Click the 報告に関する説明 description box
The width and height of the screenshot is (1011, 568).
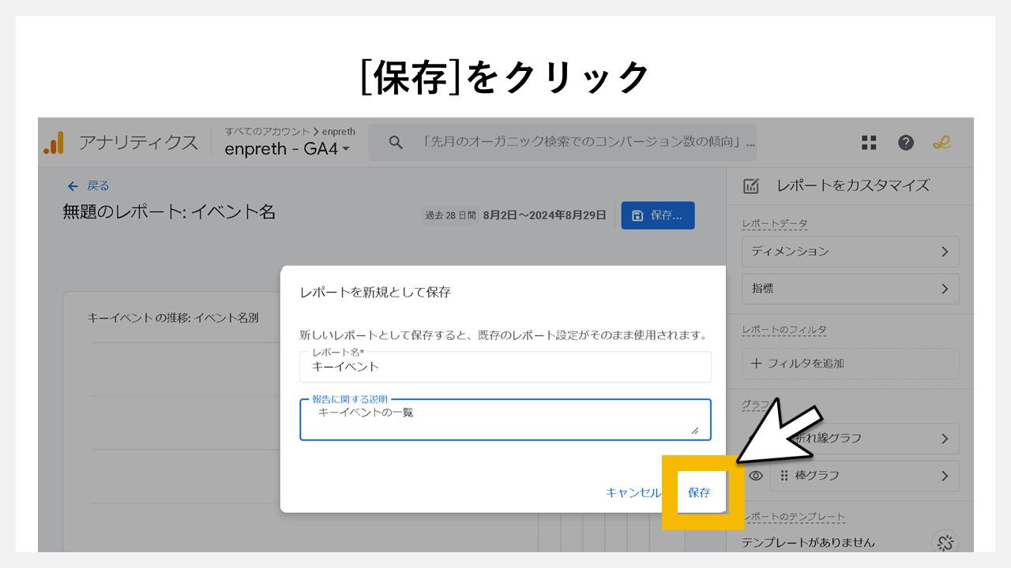coord(505,417)
